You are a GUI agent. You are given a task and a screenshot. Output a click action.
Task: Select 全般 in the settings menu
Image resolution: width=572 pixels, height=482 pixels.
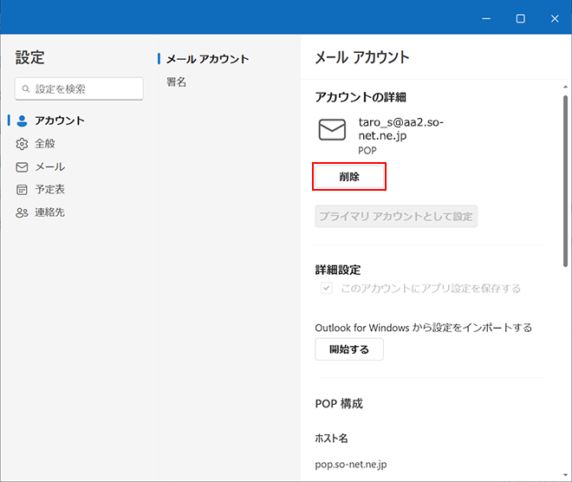45,144
